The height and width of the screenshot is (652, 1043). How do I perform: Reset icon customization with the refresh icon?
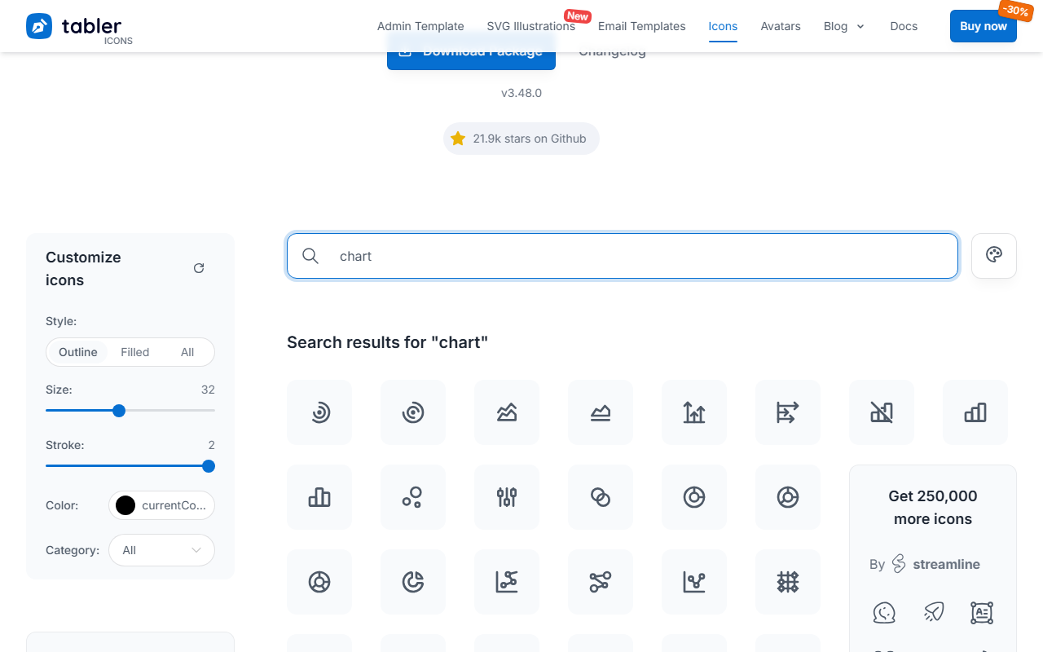click(199, 268)
